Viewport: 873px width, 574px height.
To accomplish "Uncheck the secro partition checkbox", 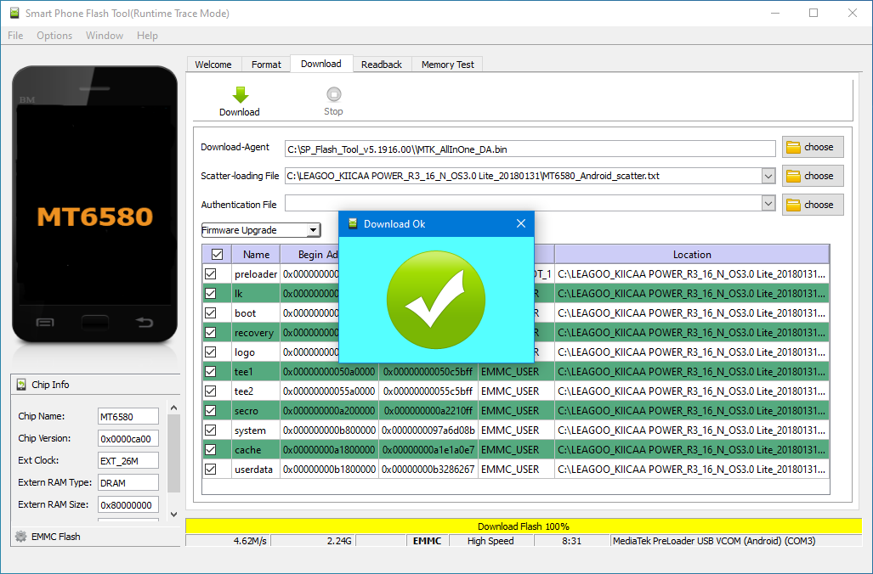I will (211, 410).
